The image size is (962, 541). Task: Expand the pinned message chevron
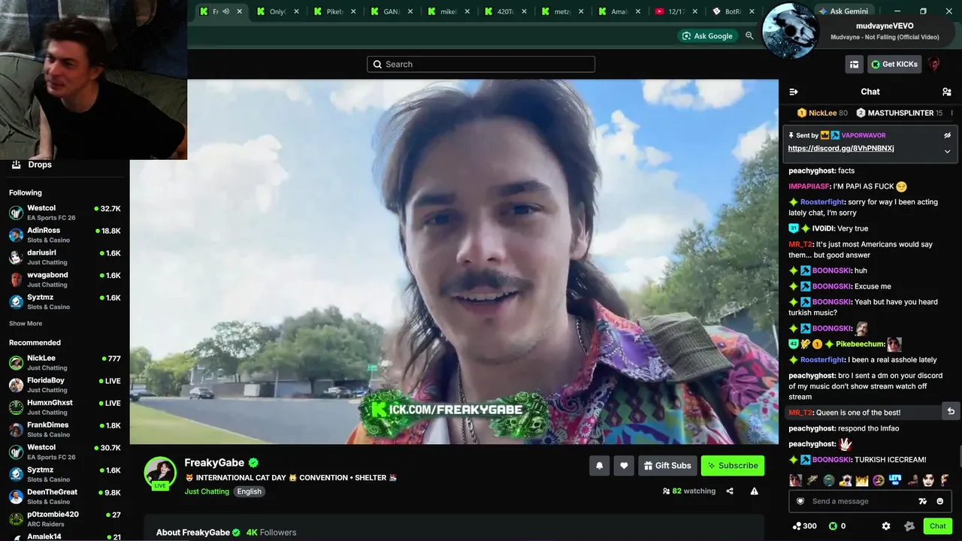(x=947, y=151)
